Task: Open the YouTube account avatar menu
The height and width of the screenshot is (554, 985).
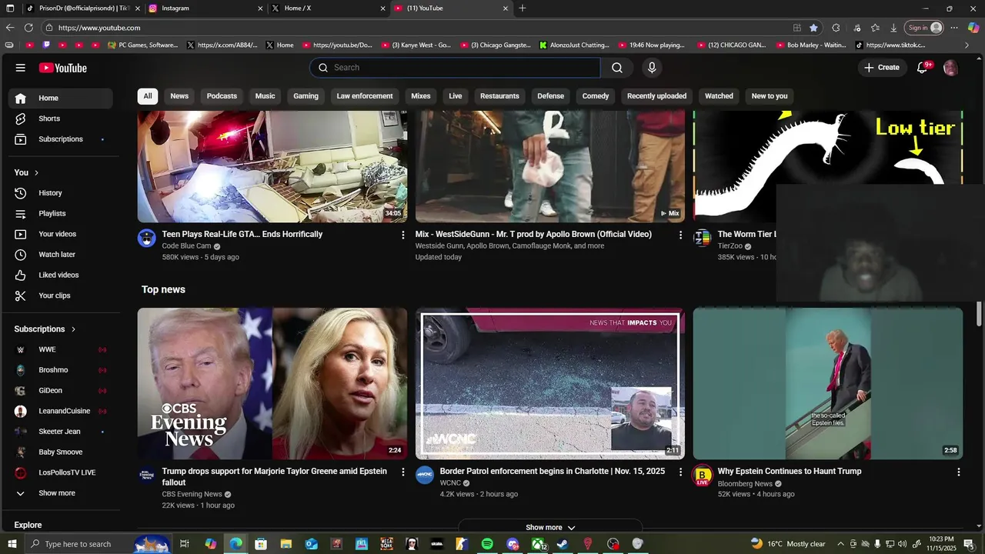Action: click(x=950, y=68)
